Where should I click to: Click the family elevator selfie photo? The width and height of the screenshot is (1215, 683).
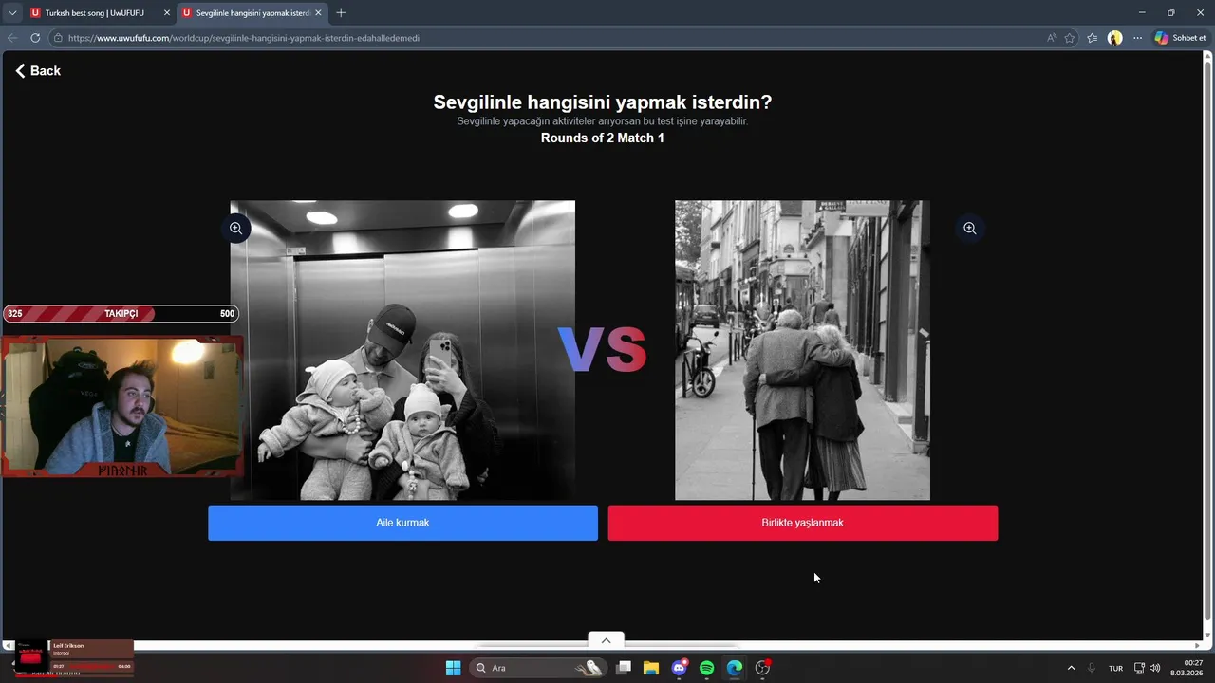402,350
